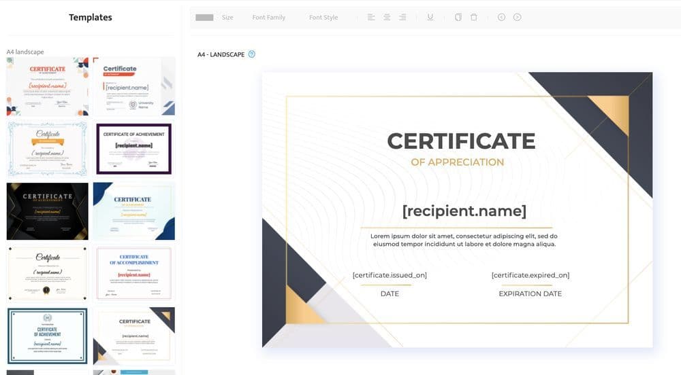681x375 pixels.
Task: Select the [recipient.name] placeholder on the canvas
Action: pyautogui.click(x=464, y=211)
